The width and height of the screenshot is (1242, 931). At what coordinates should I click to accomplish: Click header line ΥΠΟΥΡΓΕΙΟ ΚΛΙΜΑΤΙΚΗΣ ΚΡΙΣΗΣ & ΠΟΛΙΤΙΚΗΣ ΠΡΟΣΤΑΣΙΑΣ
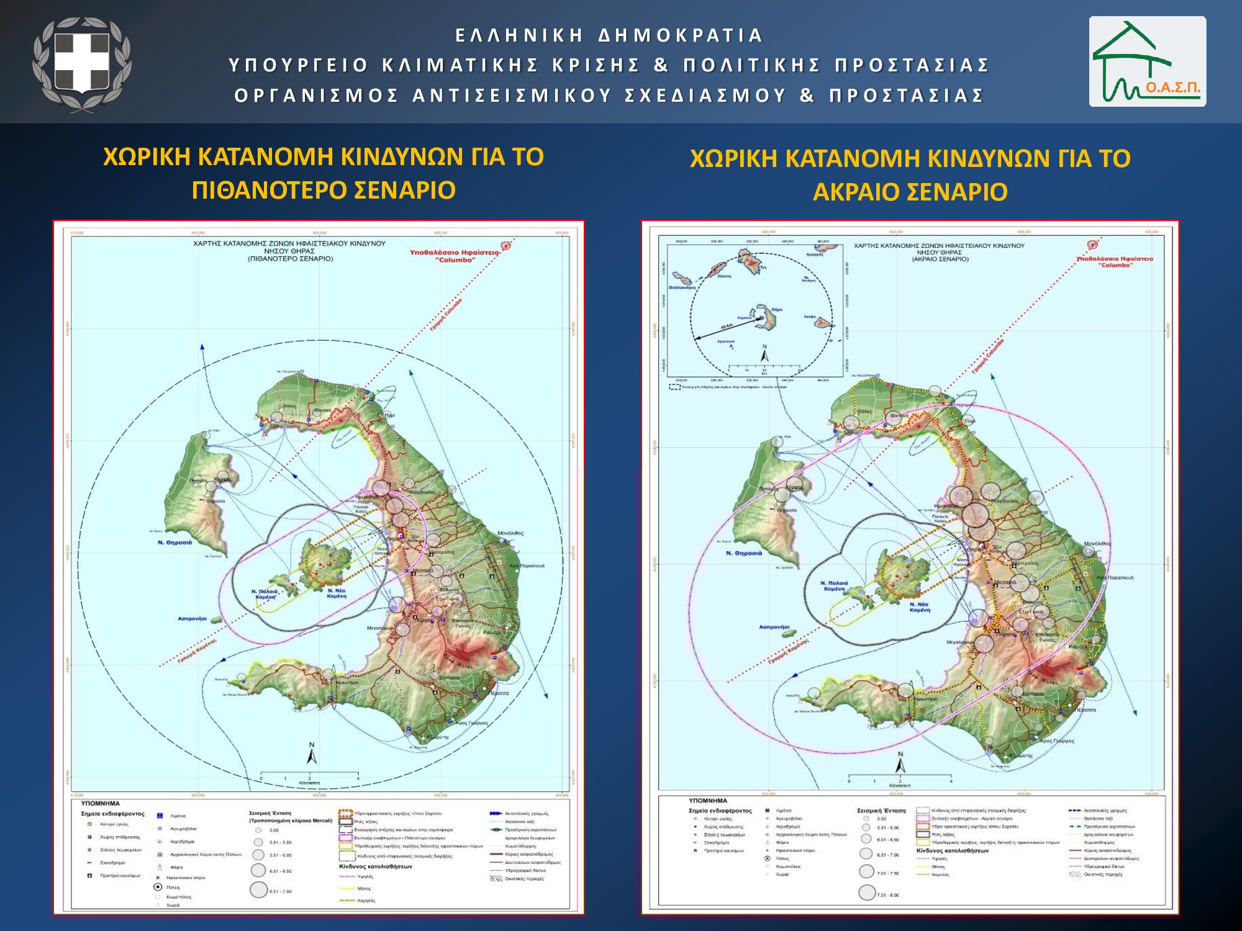(x=609, y=65)
